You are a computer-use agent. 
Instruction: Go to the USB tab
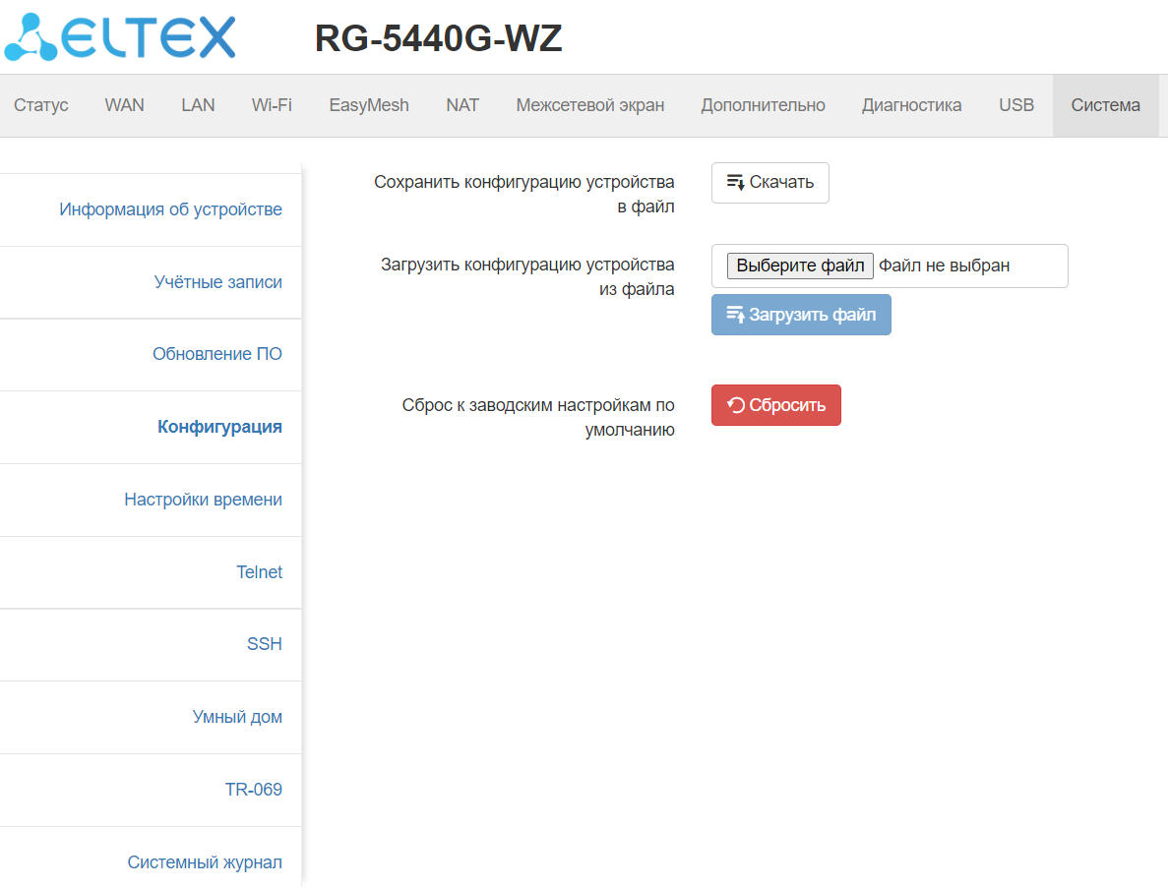tap(1016, 105)
